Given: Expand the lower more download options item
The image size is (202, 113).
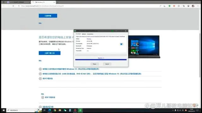Looking at the screenshot, I should point(48,97).
